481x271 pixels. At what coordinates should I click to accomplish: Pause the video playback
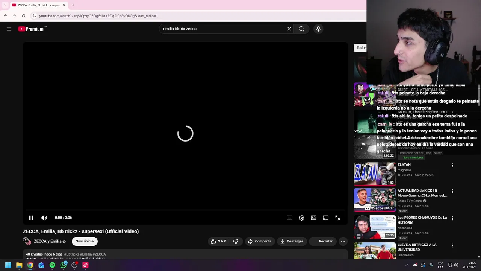(x=31, y=218)
